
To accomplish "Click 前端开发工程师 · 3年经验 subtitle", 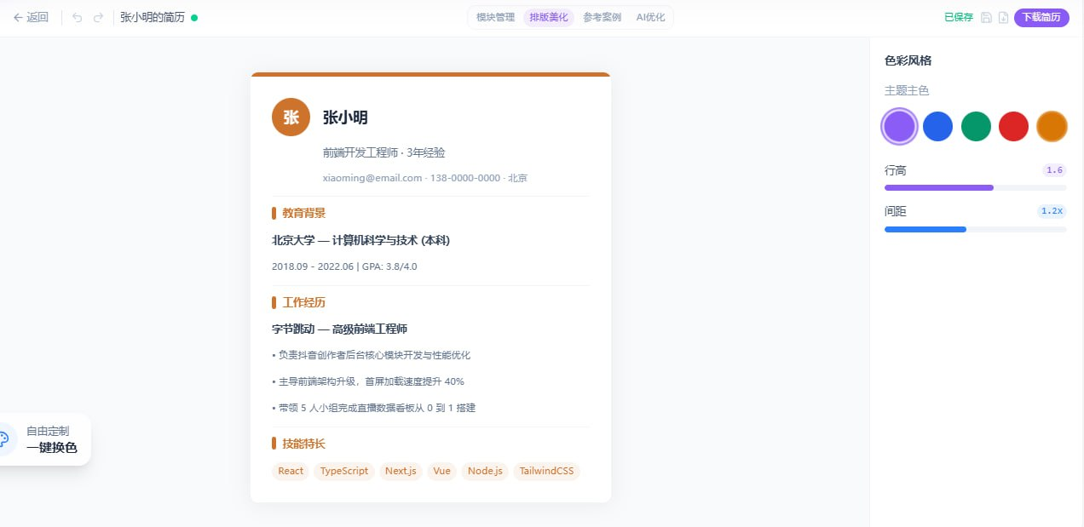I will (384, 152).
